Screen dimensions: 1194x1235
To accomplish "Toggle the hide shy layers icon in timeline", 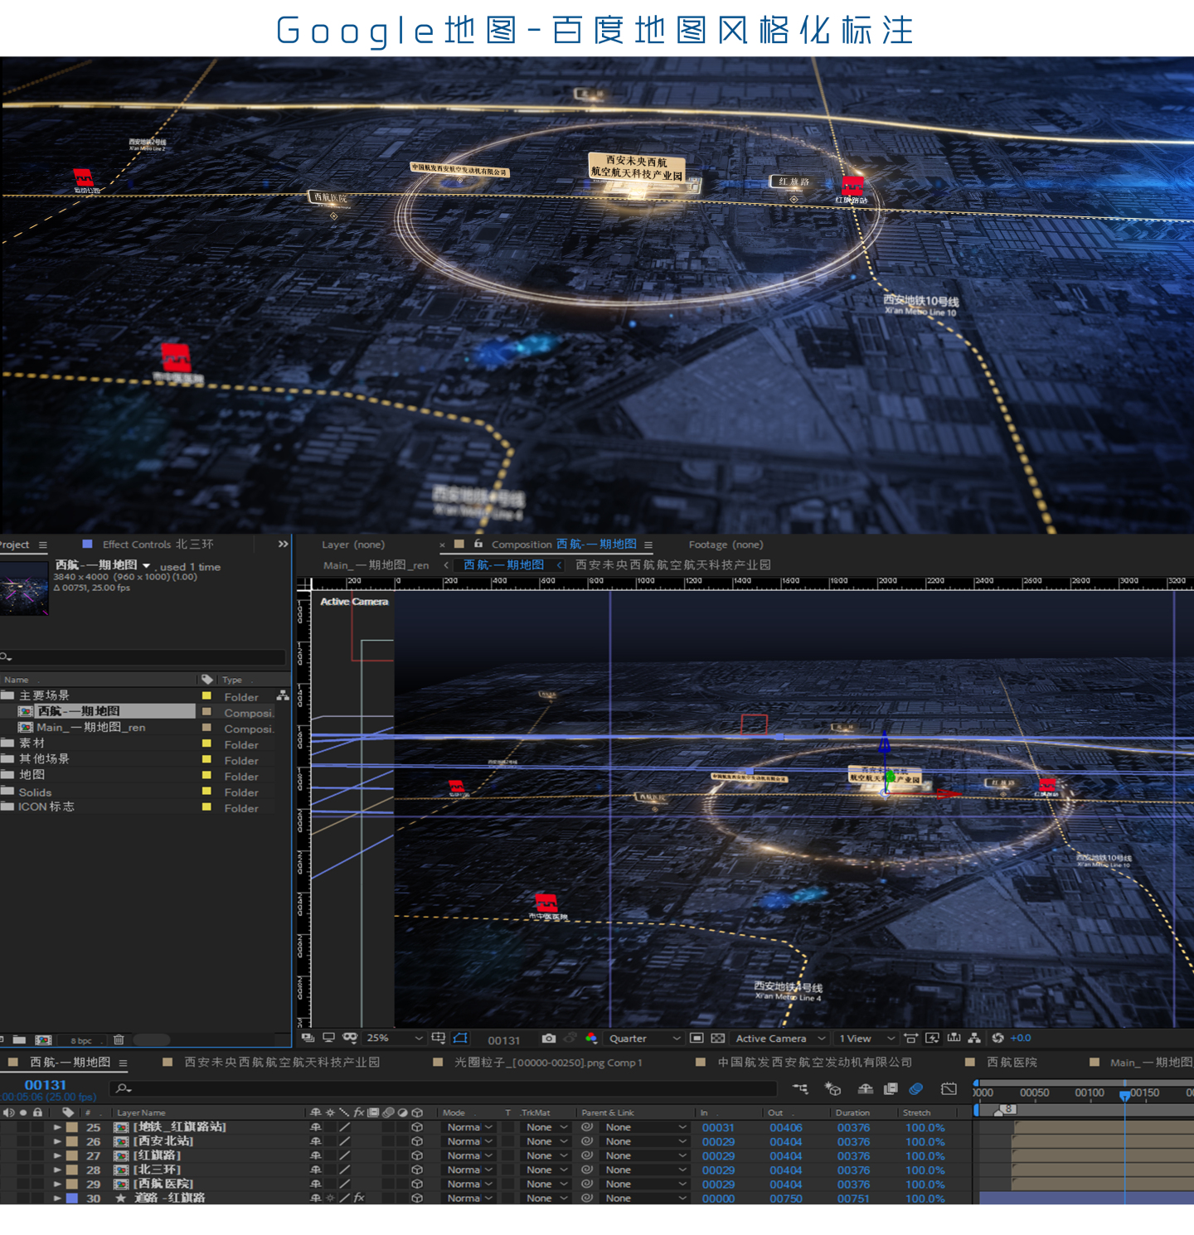I will click(x=865, y=1088).
